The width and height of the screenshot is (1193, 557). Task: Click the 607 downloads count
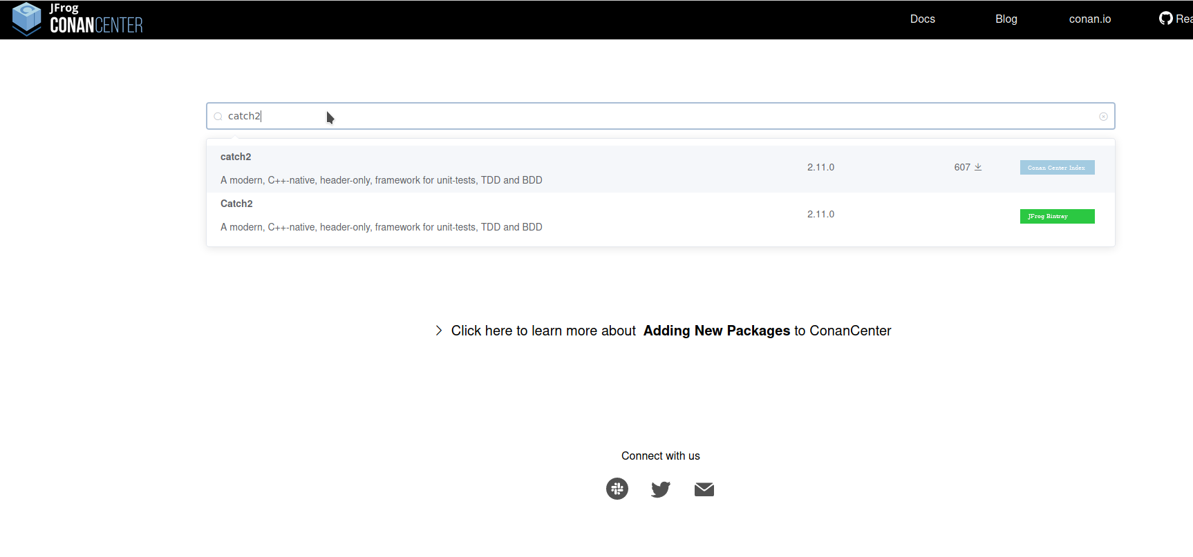tap(962, 167)
